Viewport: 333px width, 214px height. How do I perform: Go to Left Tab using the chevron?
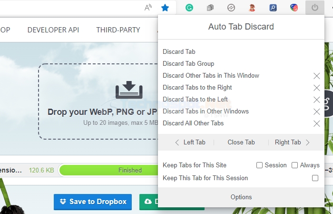pos(177,143)
